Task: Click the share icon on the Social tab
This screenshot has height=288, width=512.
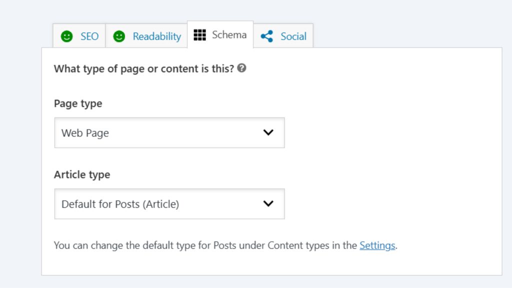Action: (267, 36)
